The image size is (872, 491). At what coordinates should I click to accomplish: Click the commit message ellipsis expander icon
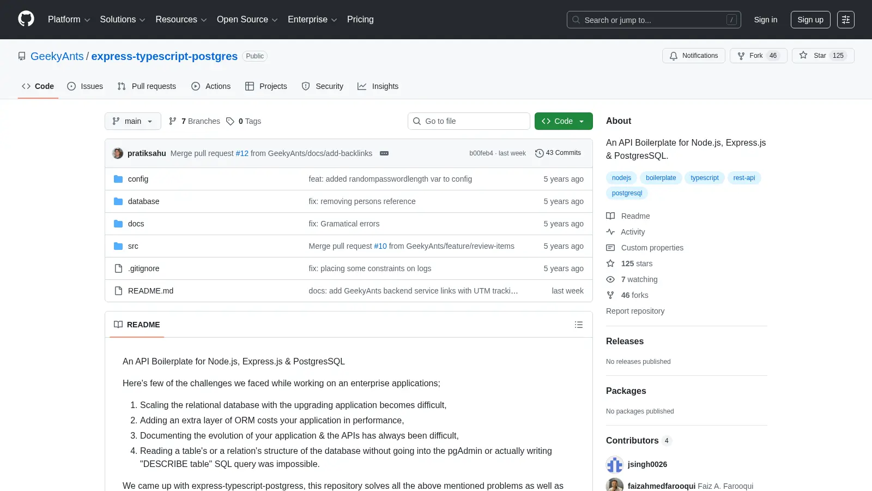[384, 153]
